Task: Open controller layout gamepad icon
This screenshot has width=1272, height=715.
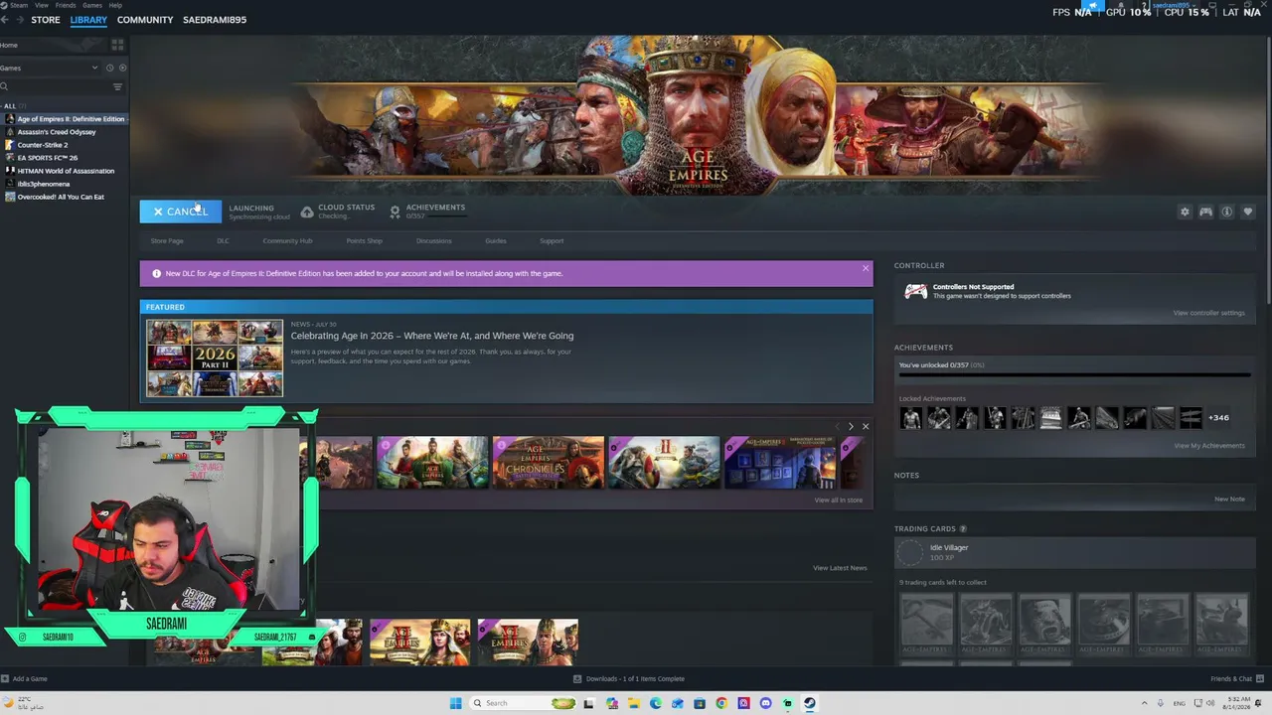Action: tap(1205, 212)
